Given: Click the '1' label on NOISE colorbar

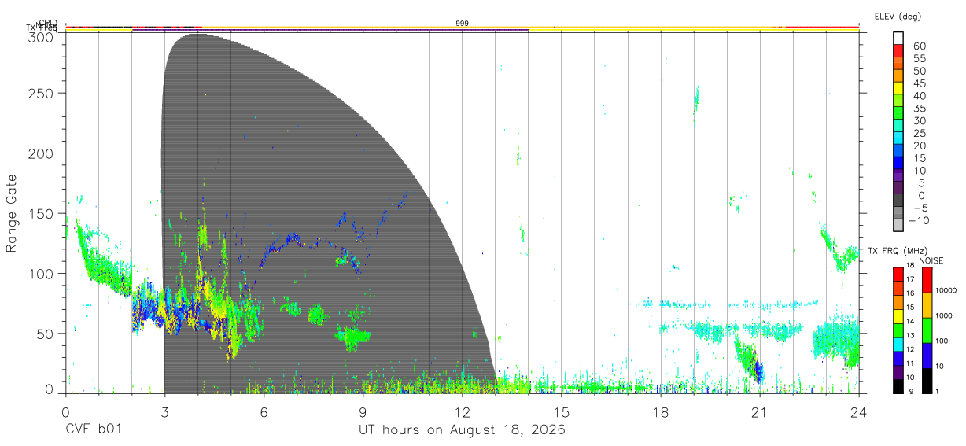Looking at the screenshot, I should 938,392.
